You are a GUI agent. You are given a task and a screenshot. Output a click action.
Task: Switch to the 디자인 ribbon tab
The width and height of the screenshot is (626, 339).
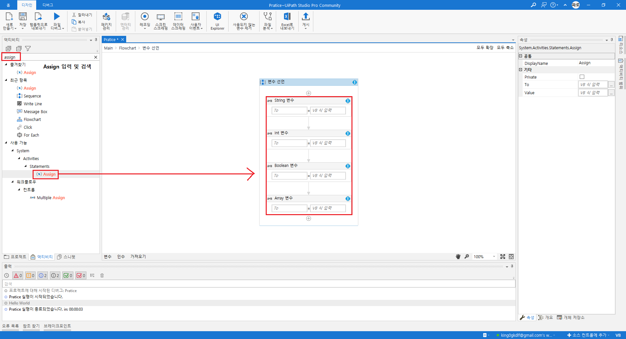pyautogui.click(x=27, y=5)
